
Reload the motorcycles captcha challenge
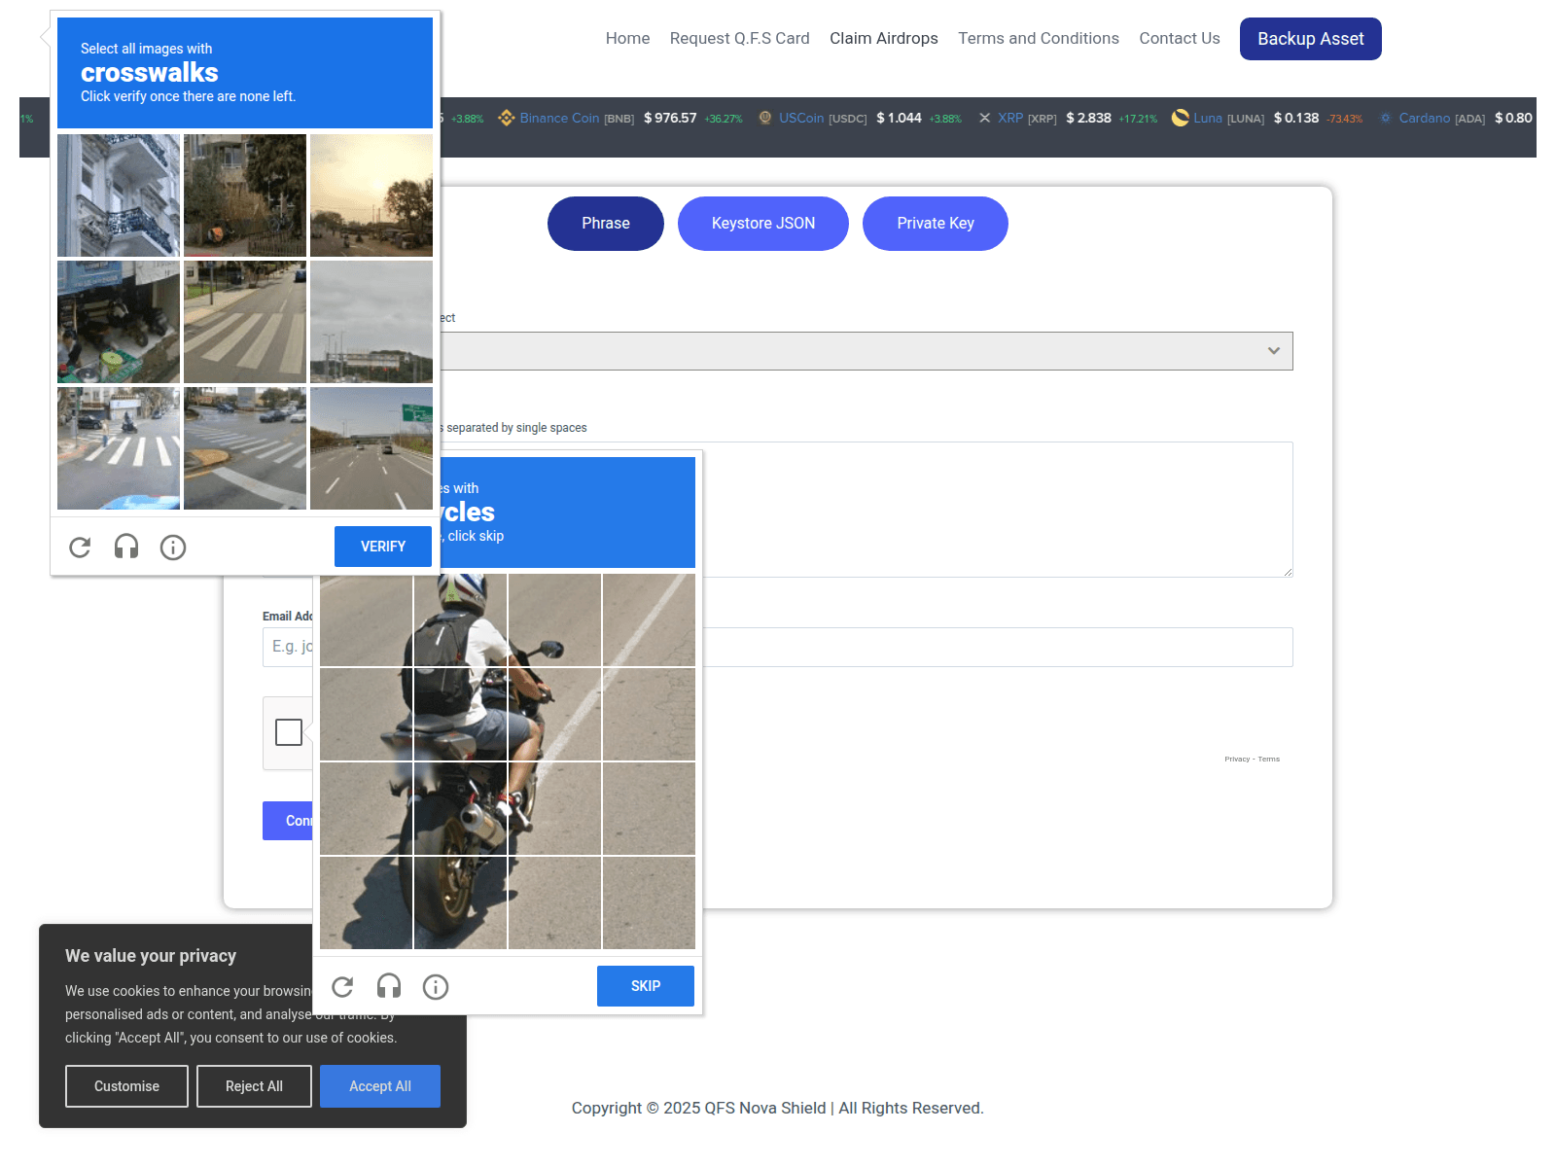click(x=342, y=987)
